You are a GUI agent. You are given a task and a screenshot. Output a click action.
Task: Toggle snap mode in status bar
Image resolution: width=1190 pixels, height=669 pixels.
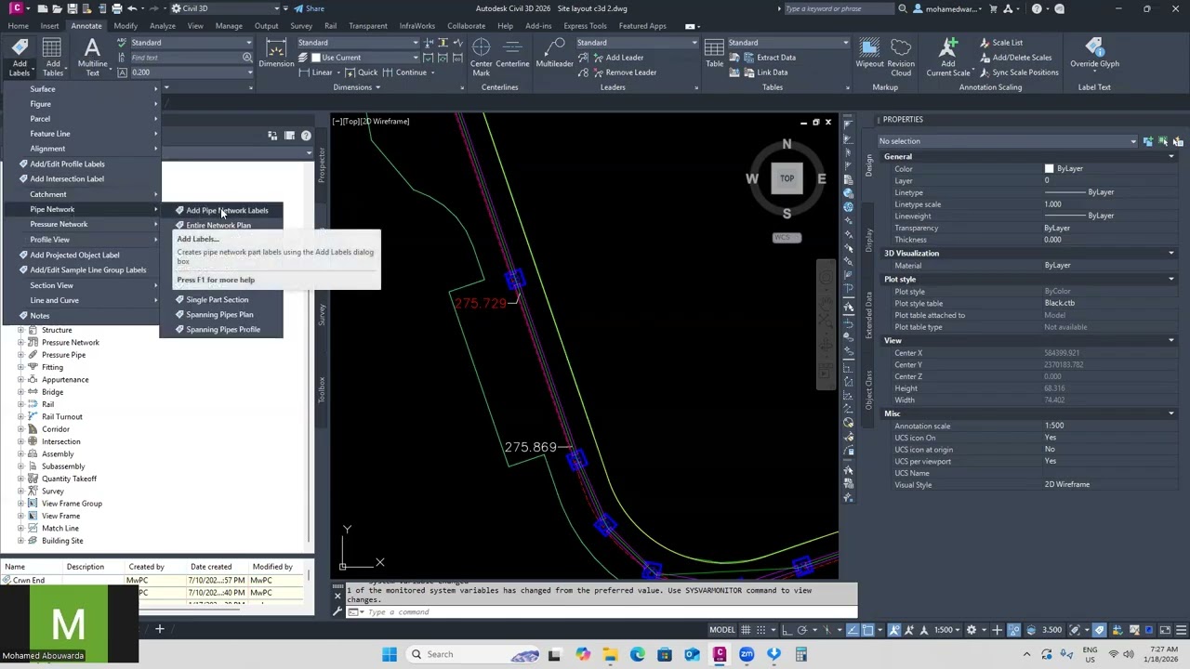(762, 630)
